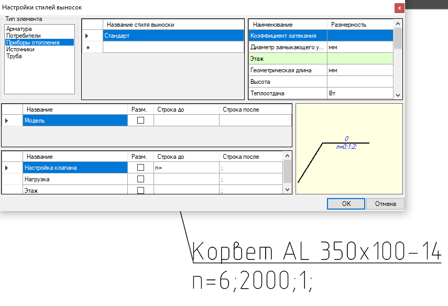Toggle Разм. checkbox for Нагрузка
Viewport: 448px width, 306px height.
pyautogui.click(x=140, y=179)
